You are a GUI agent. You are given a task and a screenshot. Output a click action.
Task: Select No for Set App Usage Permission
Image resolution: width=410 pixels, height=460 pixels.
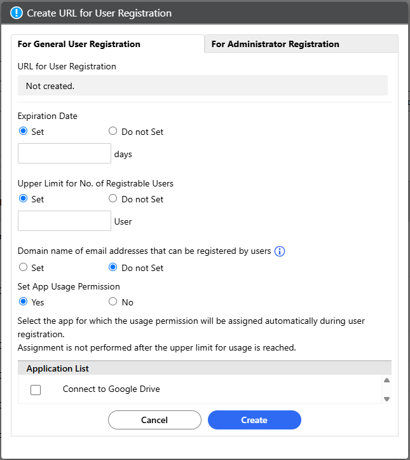click(x=113, y=302)
